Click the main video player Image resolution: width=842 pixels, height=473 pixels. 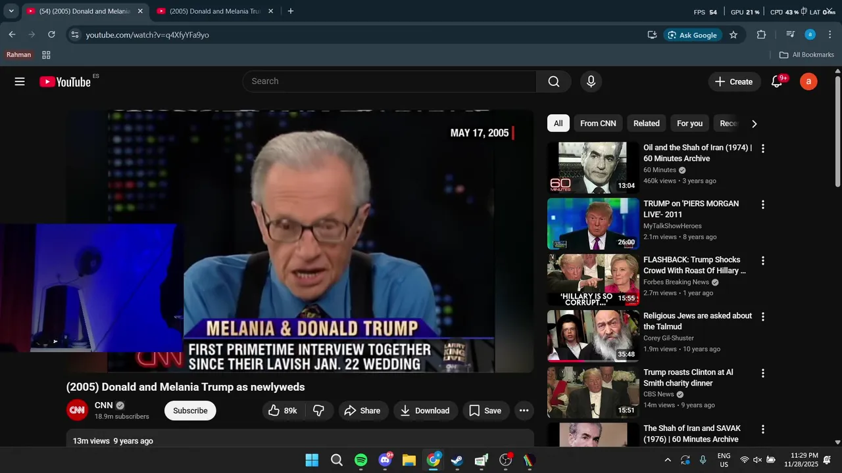[300, 241]
